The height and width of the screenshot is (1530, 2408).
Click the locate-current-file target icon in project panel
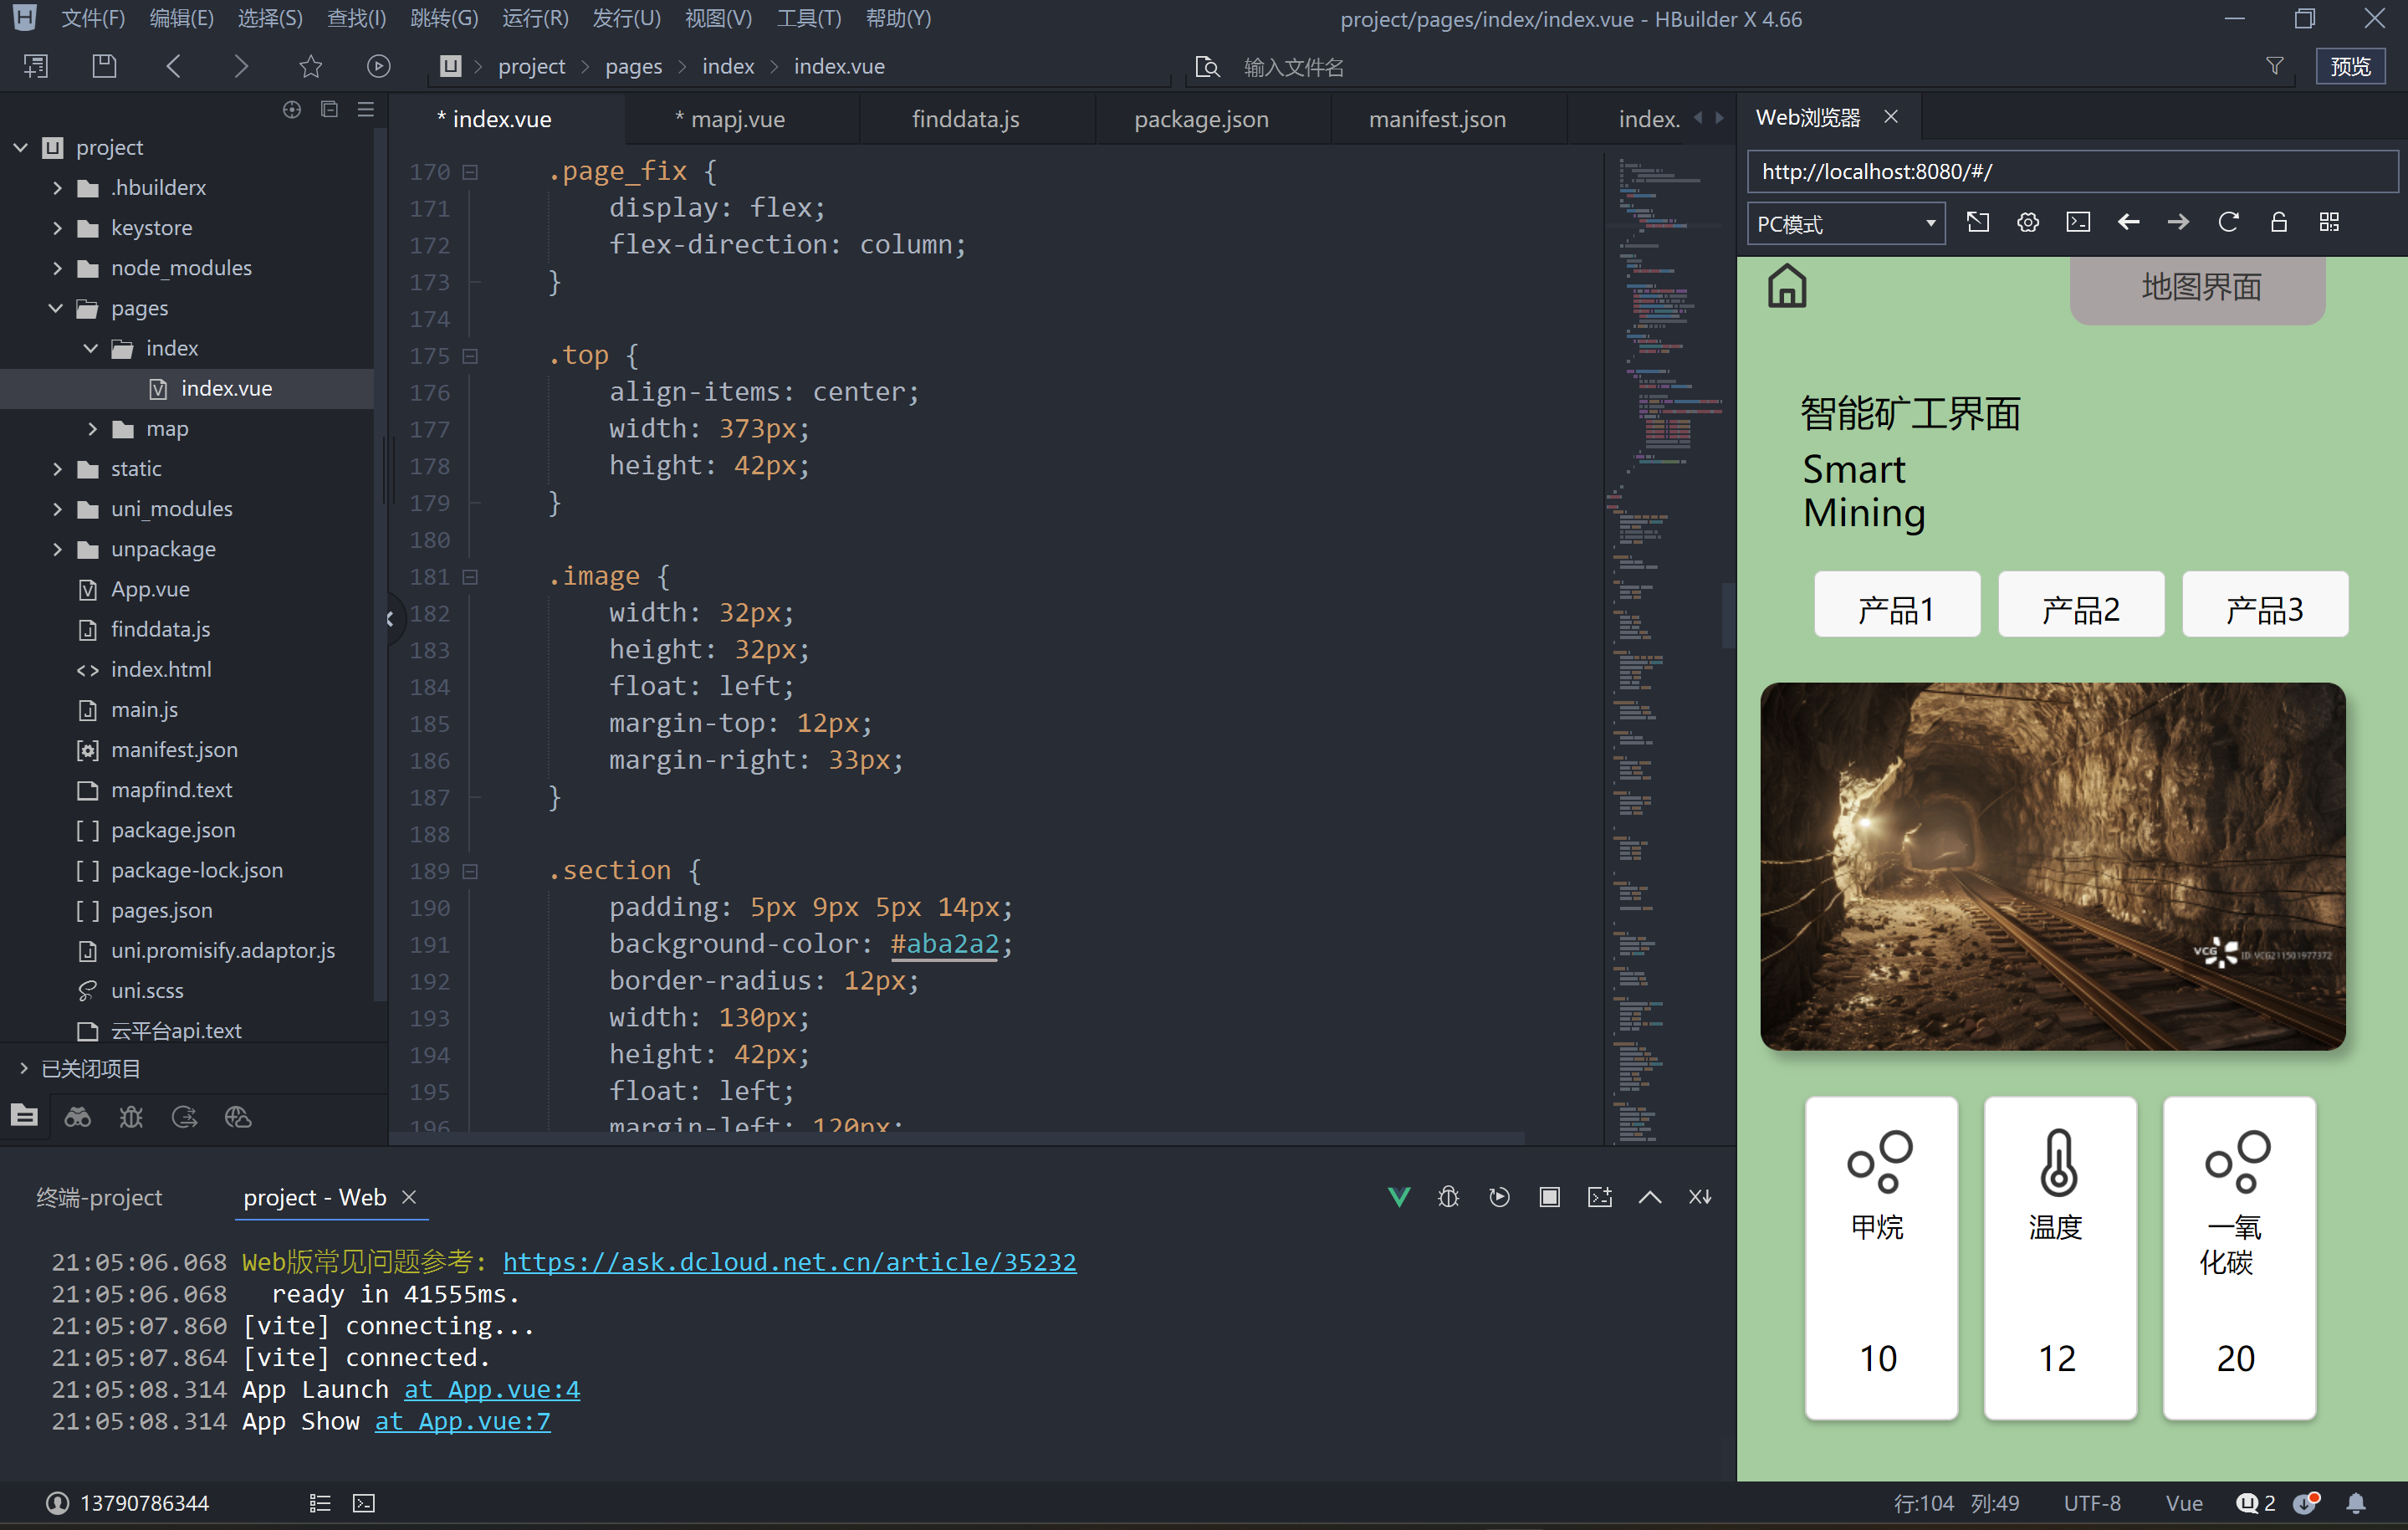click(x=291, y=109)
